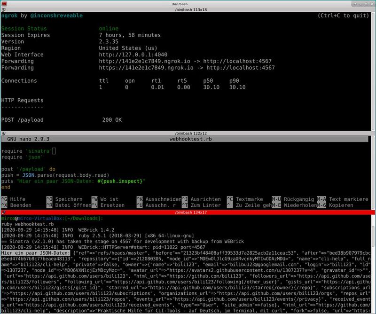Click the '^R Datei öffnen' nano shortcut

pyautogui.click(x=69, y=205)
